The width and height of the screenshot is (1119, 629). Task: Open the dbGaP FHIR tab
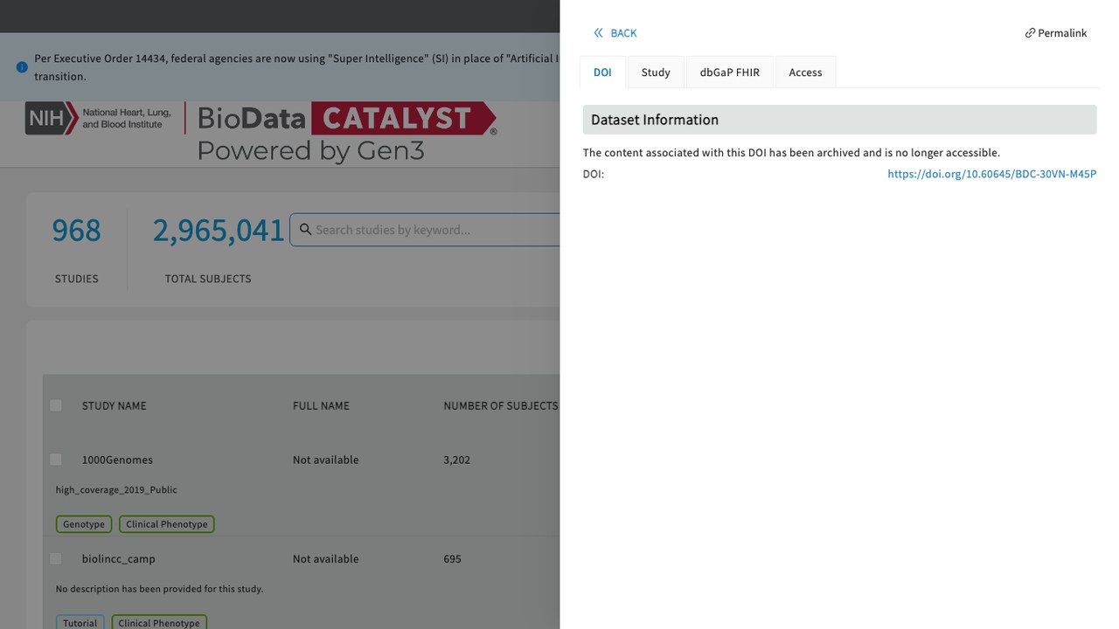coord(730,73)
